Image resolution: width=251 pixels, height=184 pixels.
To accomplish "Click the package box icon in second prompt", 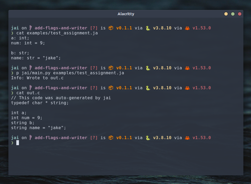I will coord(111,68).
